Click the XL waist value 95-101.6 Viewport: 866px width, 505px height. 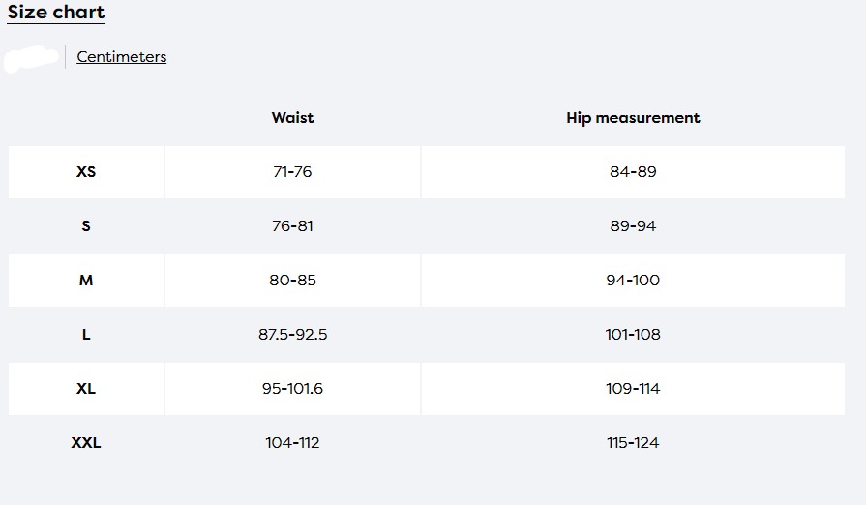pyautogui.click(x=293, y=389)
